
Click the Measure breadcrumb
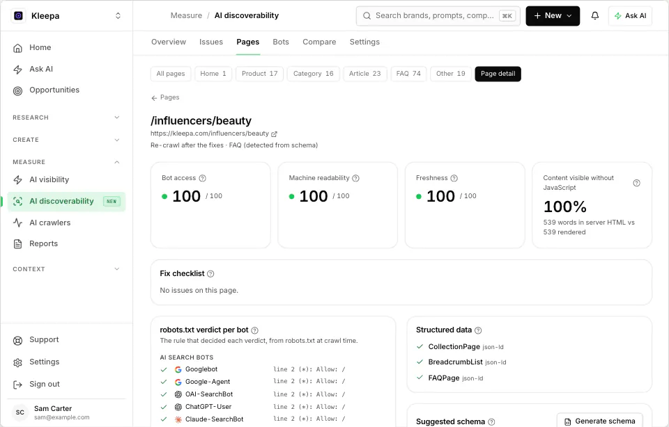click(186, 16)
